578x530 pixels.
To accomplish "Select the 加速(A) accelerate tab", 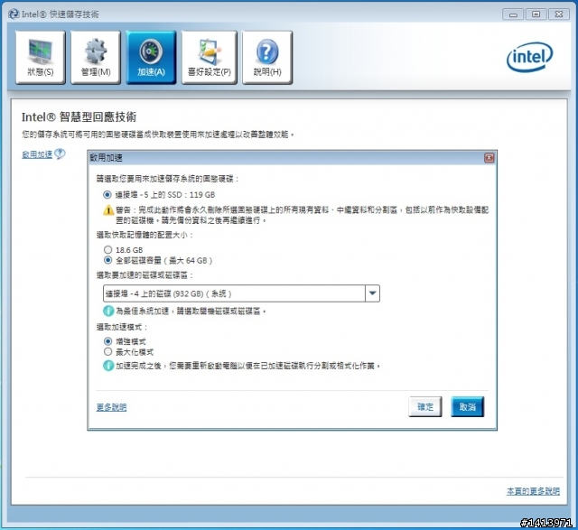I will (x=151, y=58).
